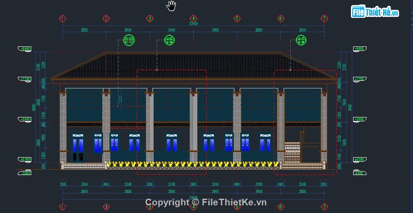The image size is (413, 213).
Task: Click bottom 3240 dimension between axes 6 and 7
Action: point(302,184)
